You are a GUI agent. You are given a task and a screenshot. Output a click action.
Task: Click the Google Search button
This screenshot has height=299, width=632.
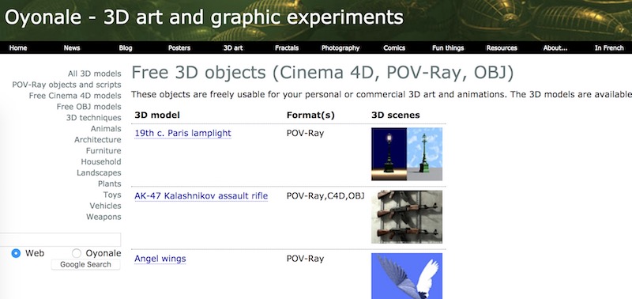tap(85, 265)
